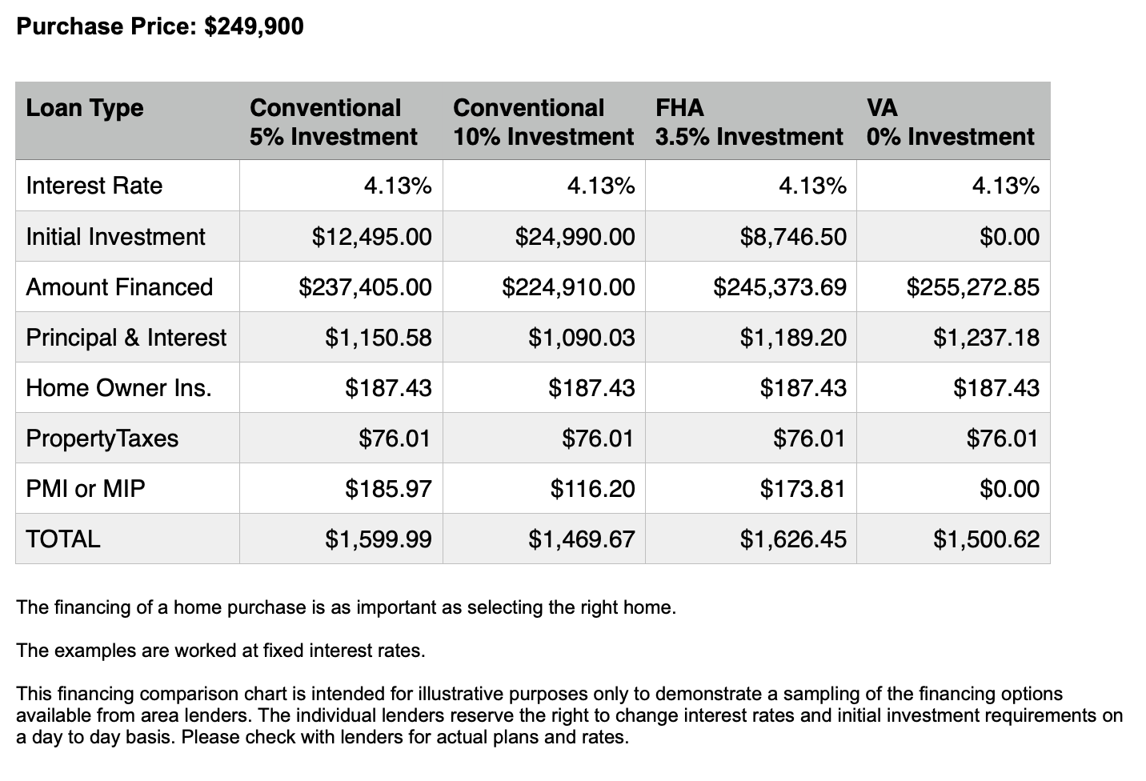1146x781 pixels.
Task: Select the TOTAL row label
Action: [x=63, y=539]
